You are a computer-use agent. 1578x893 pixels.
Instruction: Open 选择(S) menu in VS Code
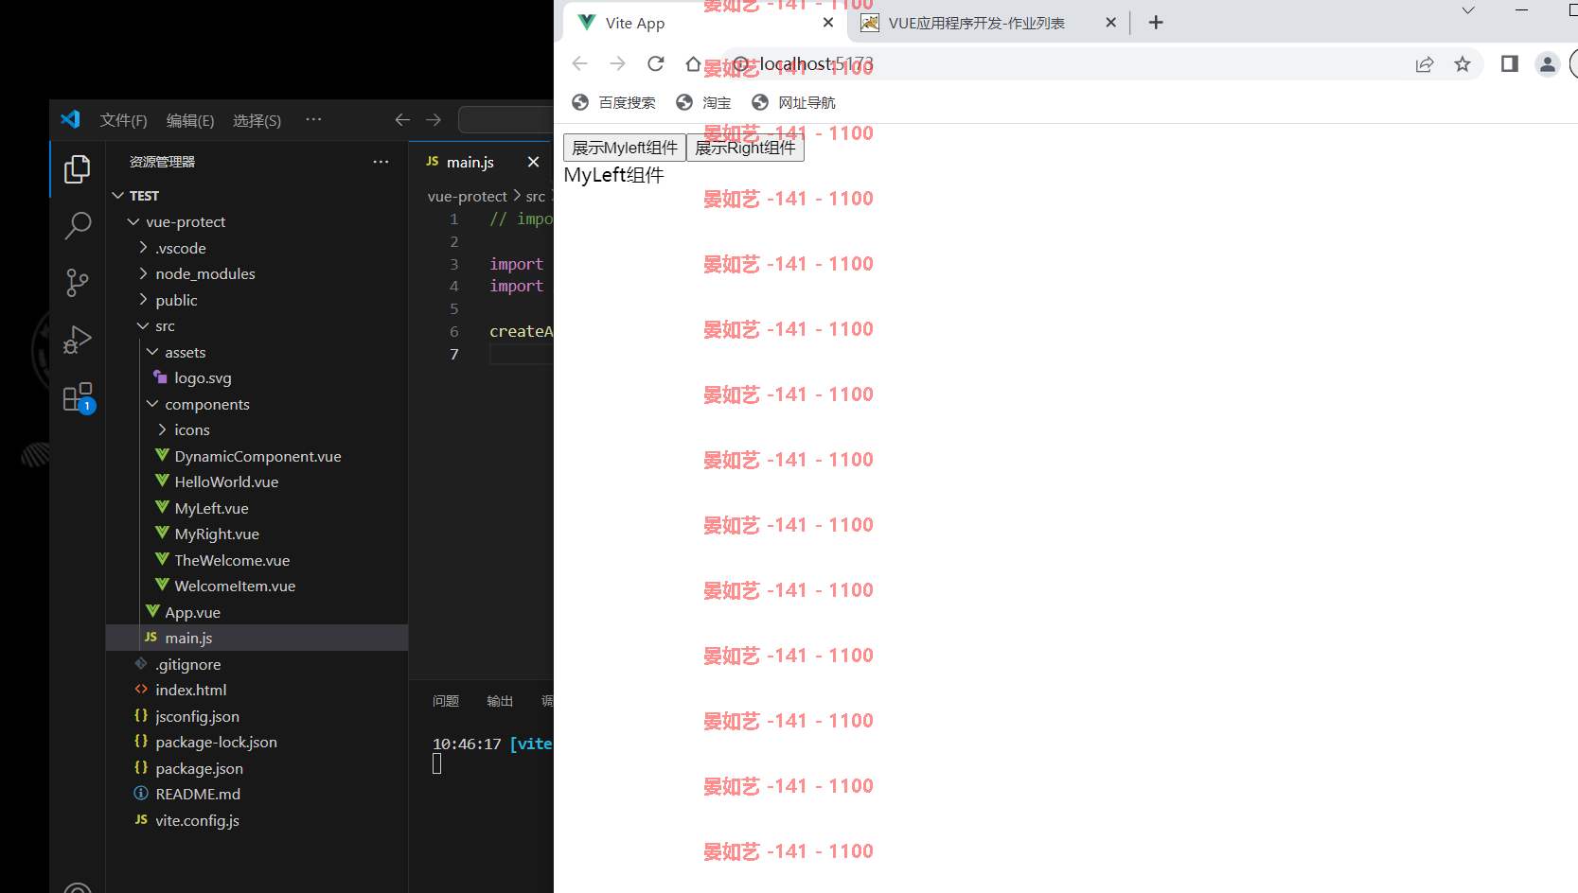(257, 120)
